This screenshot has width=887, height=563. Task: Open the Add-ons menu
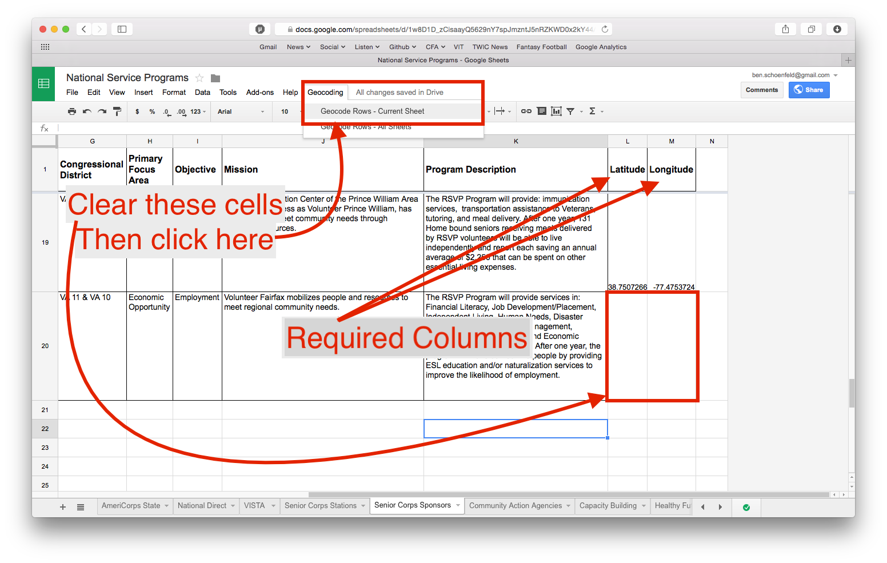coord(260,92)
